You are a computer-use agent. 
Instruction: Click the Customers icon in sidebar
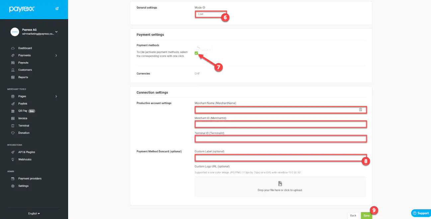[13, 70]
